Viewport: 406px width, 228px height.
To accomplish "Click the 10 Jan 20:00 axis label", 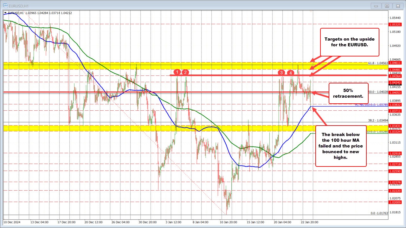I will pyautogui.click(x=228, y=222).
